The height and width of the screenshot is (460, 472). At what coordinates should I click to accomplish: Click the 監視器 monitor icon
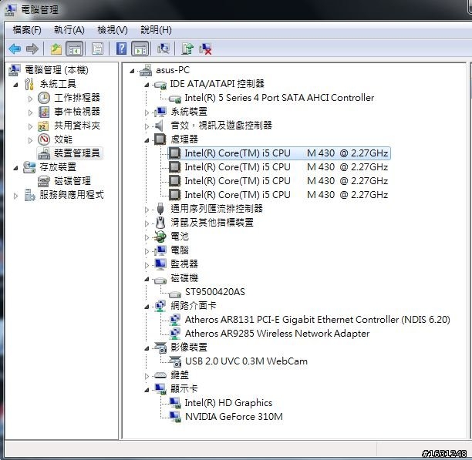160,264
